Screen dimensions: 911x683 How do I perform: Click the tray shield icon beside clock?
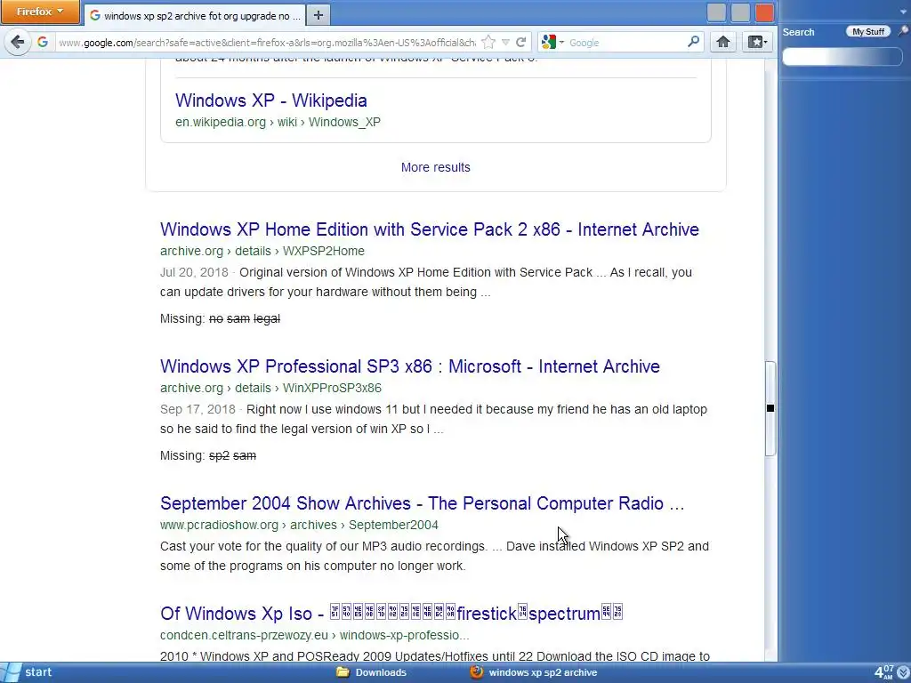(x=904, y=672)
